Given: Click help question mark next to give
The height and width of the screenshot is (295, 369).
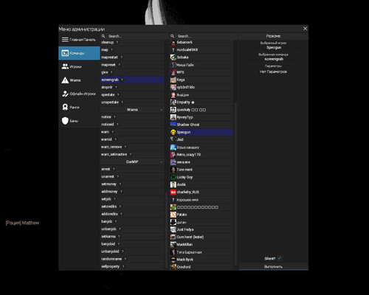Looking at the screenshot, I should pos(111,72).
